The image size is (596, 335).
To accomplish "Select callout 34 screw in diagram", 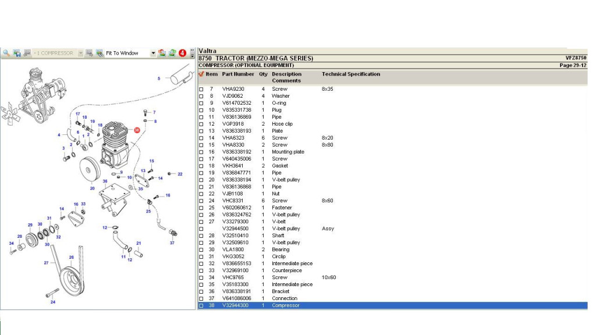I will pos(12,244).
